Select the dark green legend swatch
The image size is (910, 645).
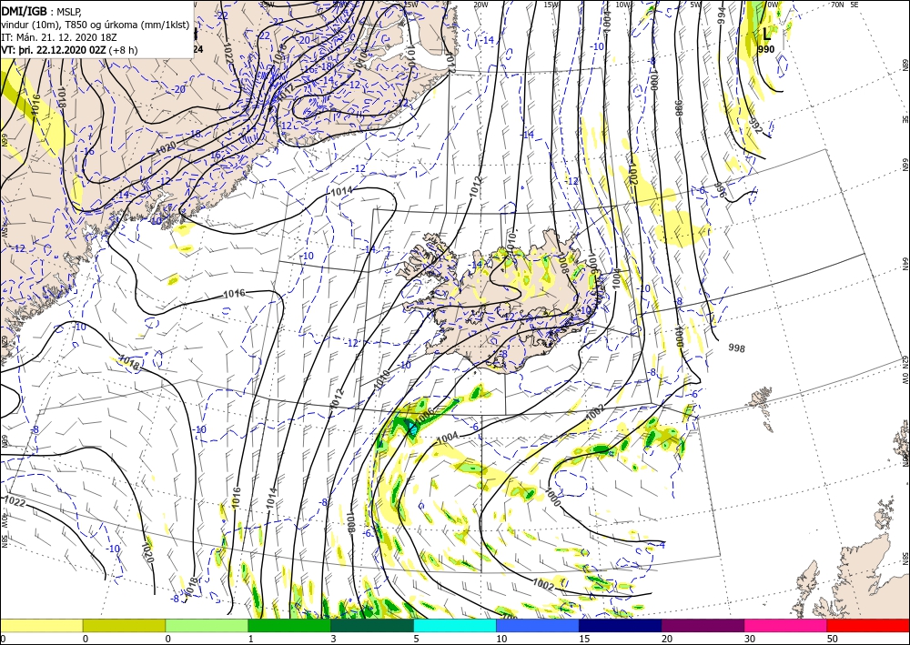(372, 625)
